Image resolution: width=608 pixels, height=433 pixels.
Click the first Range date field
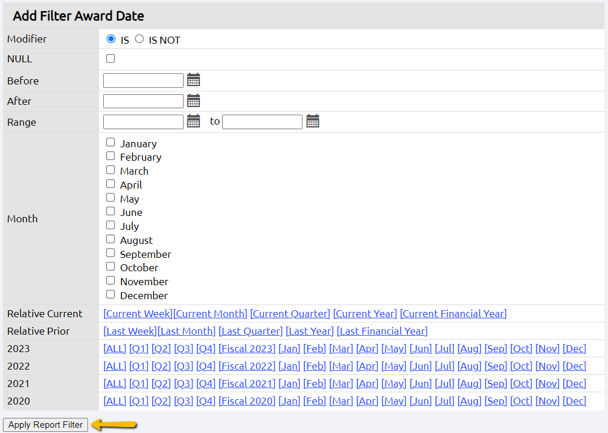[x=143, y=121]
